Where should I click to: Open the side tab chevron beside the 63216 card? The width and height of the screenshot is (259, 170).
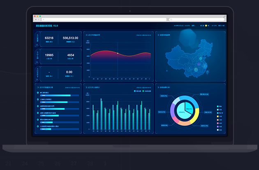(x=37, y=45)
